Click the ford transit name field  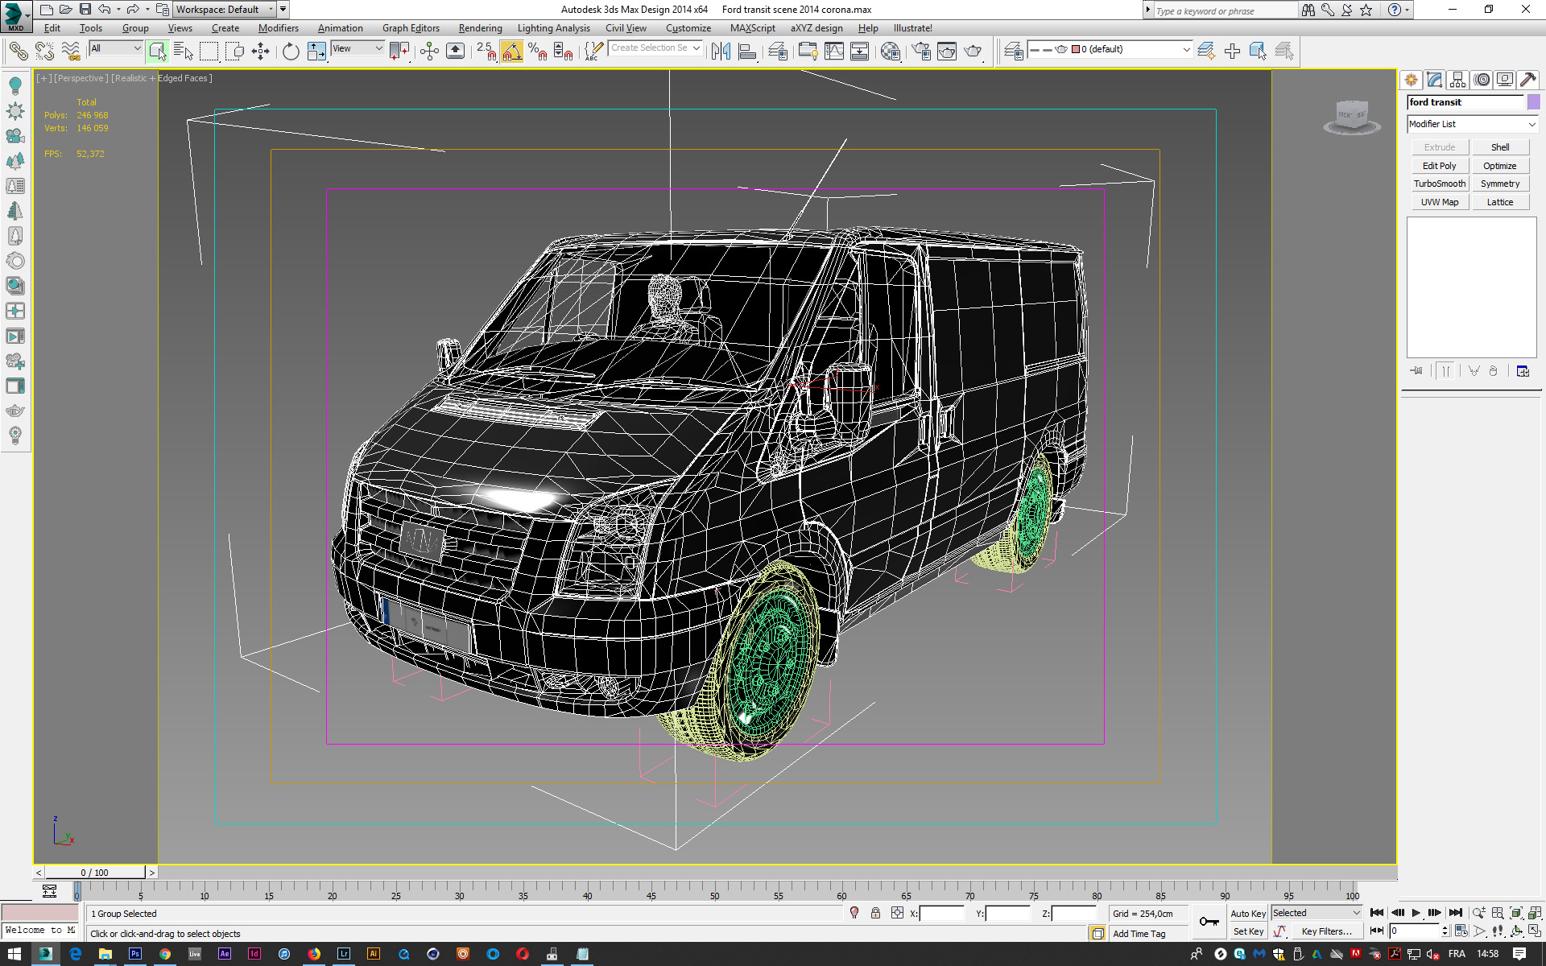pos(1465,102)
